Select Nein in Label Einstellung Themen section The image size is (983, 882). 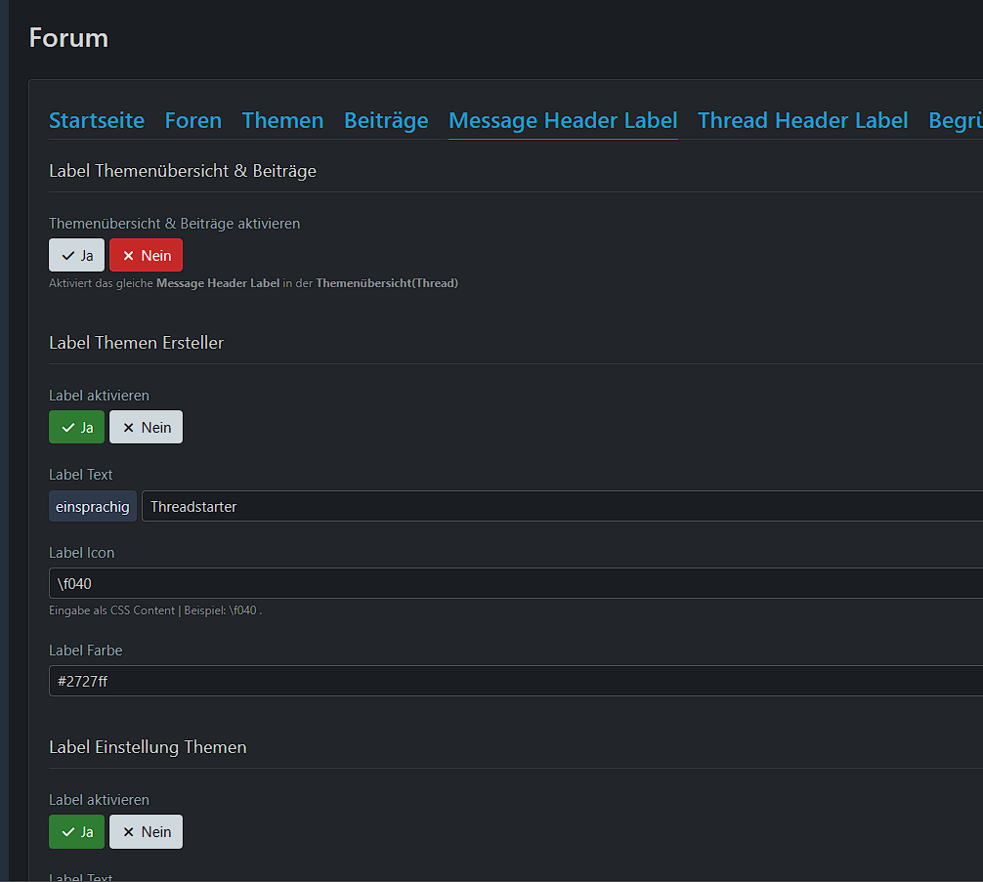pos(146,832)
